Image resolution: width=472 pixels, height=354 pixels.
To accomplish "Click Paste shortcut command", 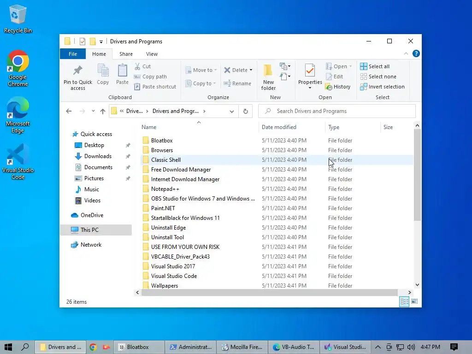I will (155, 87).
